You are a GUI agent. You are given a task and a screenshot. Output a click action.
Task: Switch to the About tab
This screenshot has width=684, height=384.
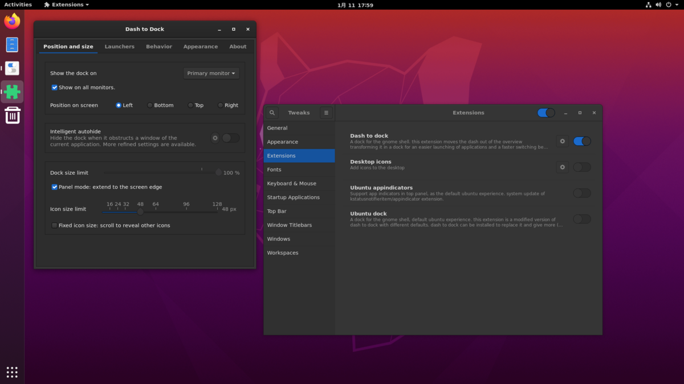(x=238, y=47)
